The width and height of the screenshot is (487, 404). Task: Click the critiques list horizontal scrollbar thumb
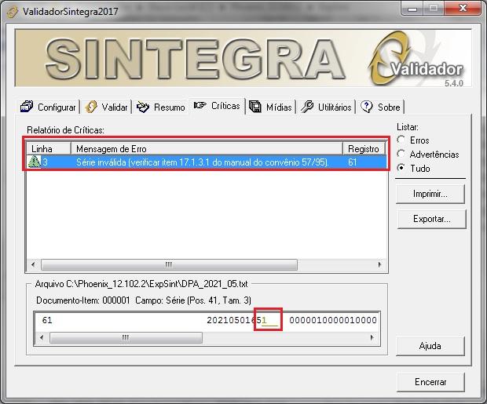(x=169, y=264)
